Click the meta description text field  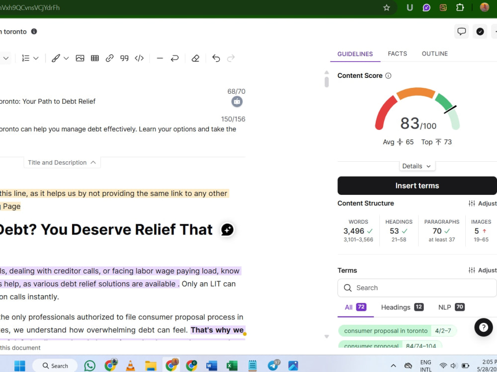point(118,129)
